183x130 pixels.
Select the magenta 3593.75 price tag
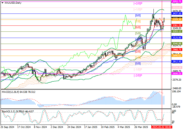pyautogui.click(x=177, y=1)
